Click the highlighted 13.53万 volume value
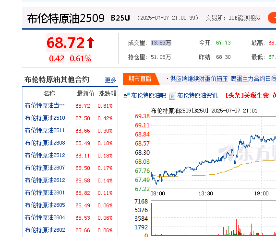Screen dimensions: 276x237 (161, 43)
